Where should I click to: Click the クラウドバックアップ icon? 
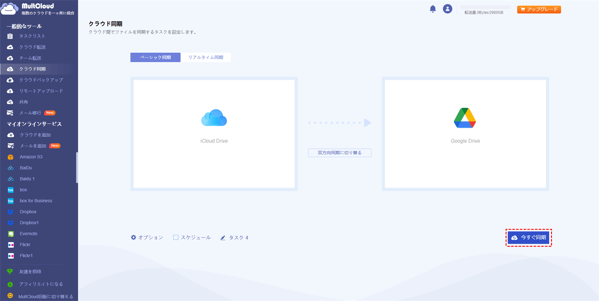click(10, 80)
